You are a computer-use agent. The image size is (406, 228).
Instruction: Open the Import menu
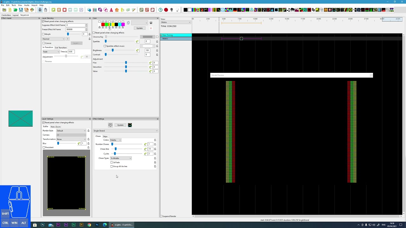[x=34, y=5]
